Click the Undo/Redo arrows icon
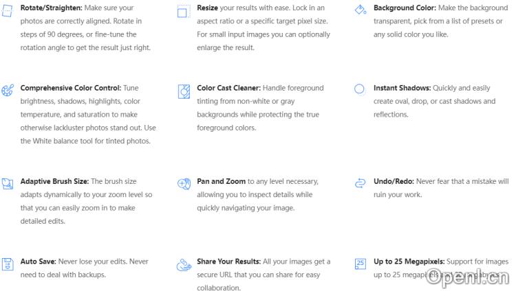This screenshot has height=291, width=516. (360, 183)
